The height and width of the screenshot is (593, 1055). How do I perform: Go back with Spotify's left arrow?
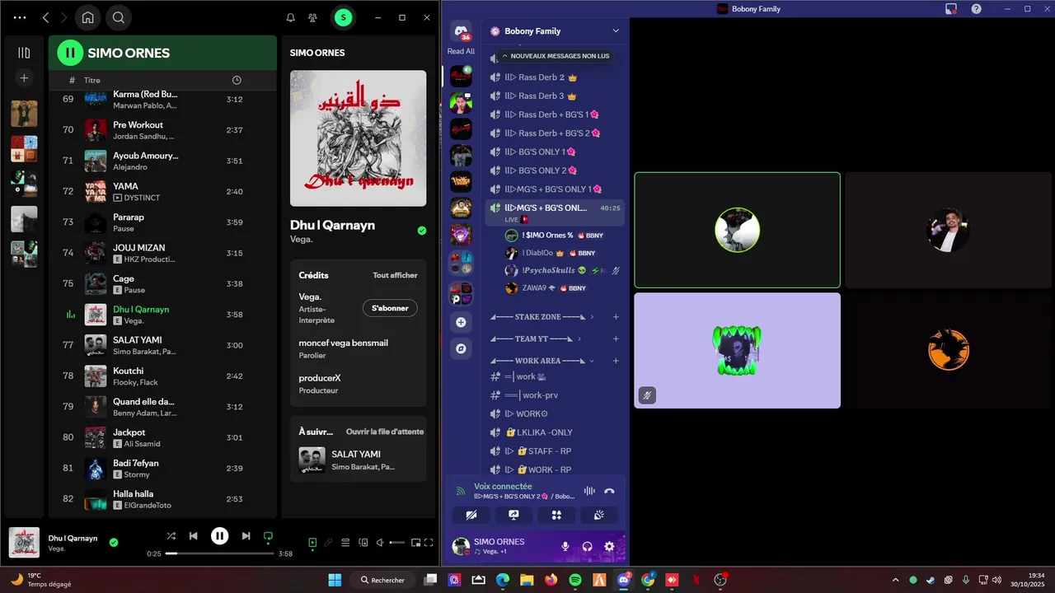[x=46, y=17]
